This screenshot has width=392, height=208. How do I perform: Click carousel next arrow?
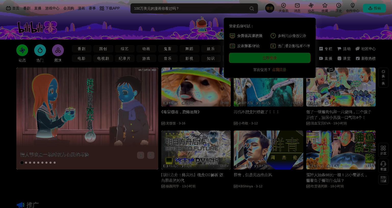point(151,155)
